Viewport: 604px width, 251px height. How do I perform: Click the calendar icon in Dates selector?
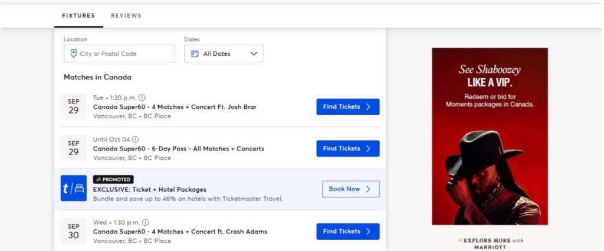(195, 53)
